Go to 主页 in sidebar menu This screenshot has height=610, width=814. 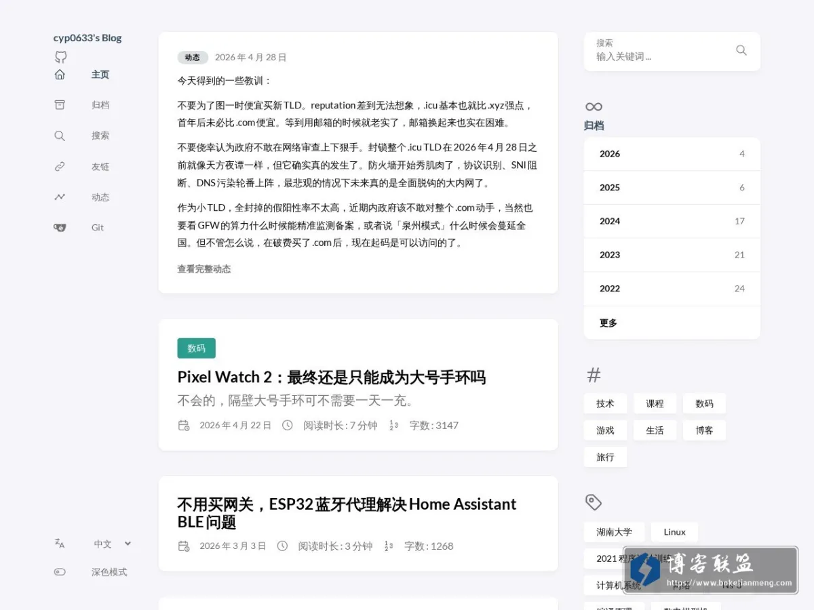coord(100,75)
